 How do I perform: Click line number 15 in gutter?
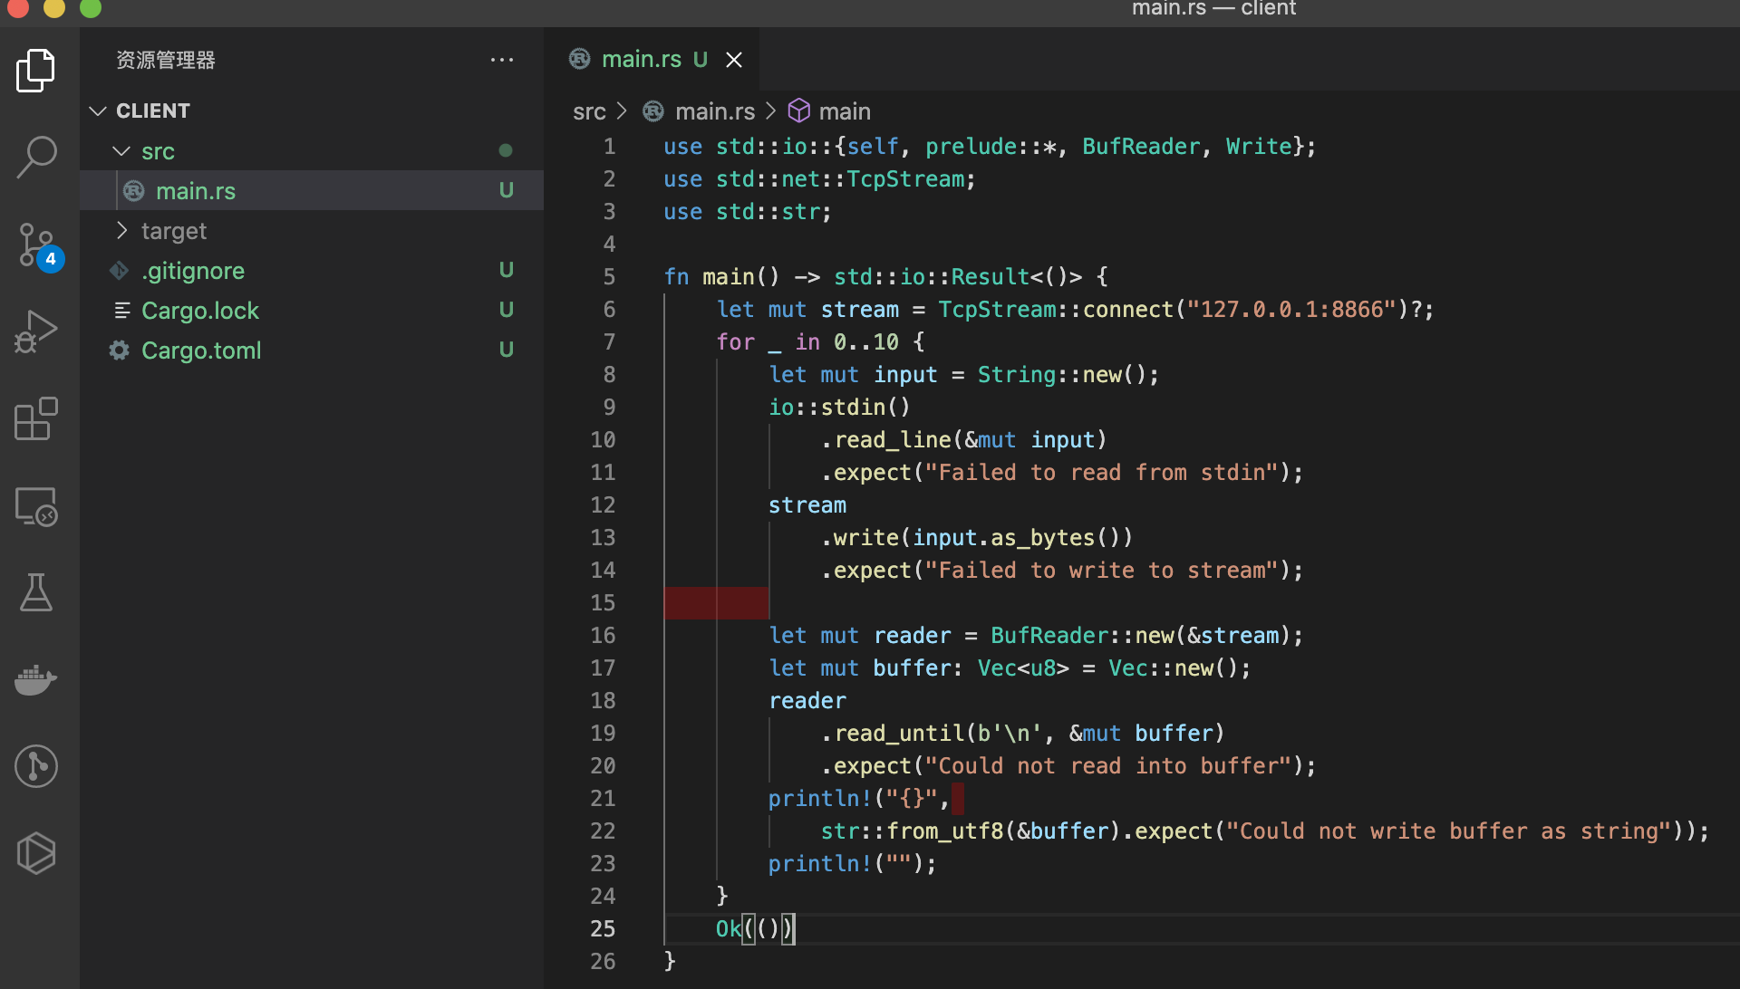pyautogui.click(x=603, y=603)
